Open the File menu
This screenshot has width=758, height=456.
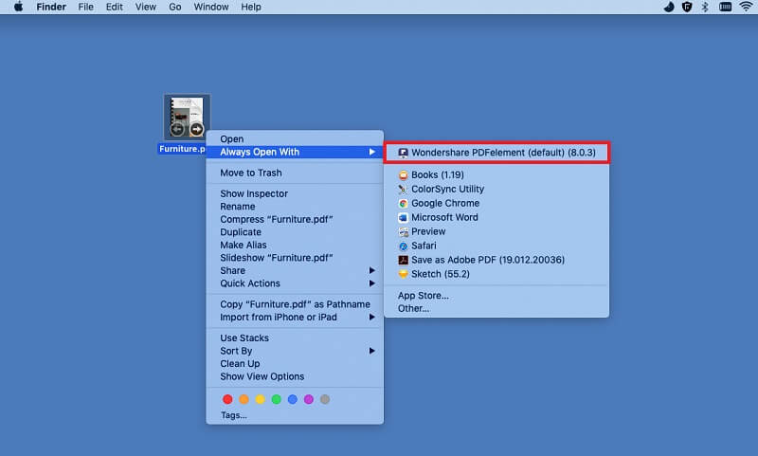[86, 7]
